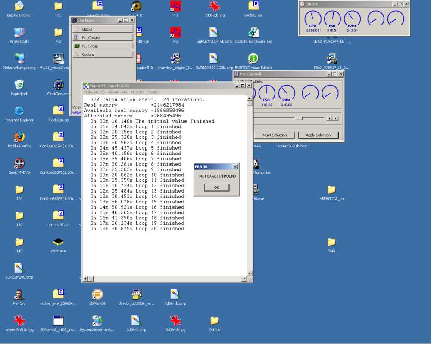Click Super PI vertical scrollbar down arrow
431x344 pixels.
[249, 273]
